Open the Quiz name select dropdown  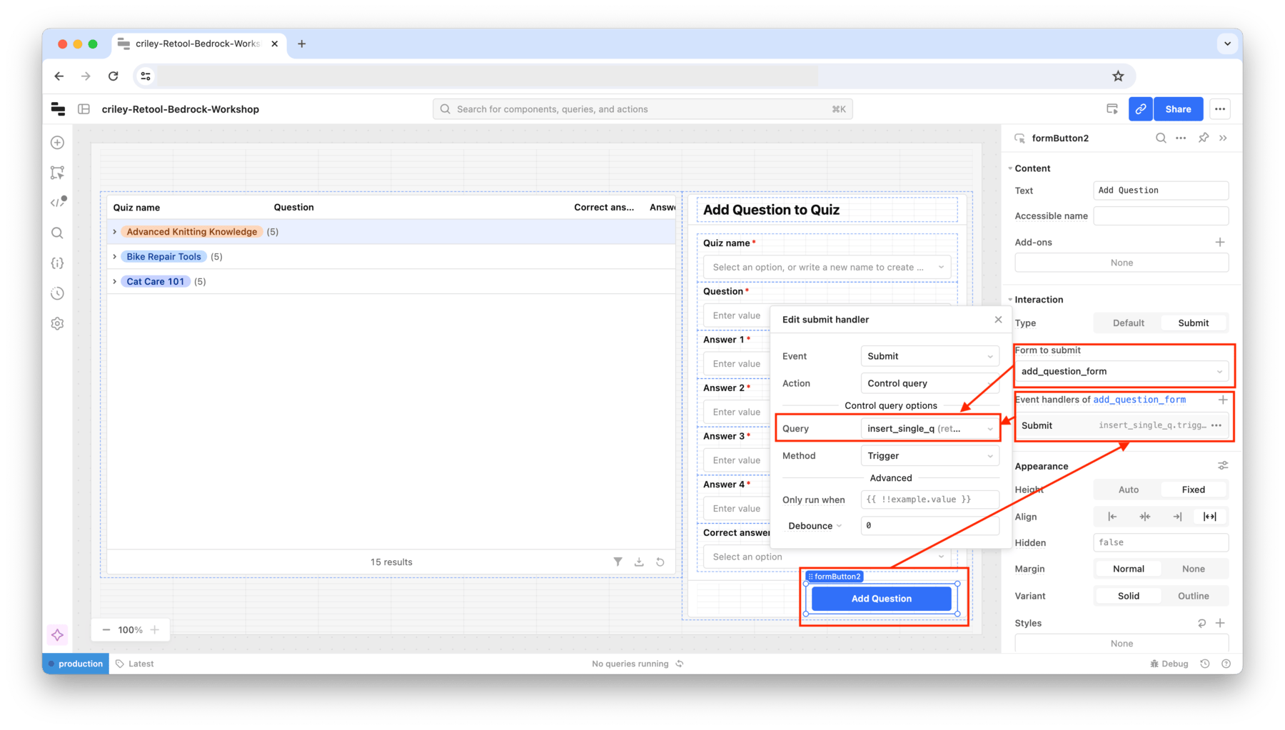827,267
